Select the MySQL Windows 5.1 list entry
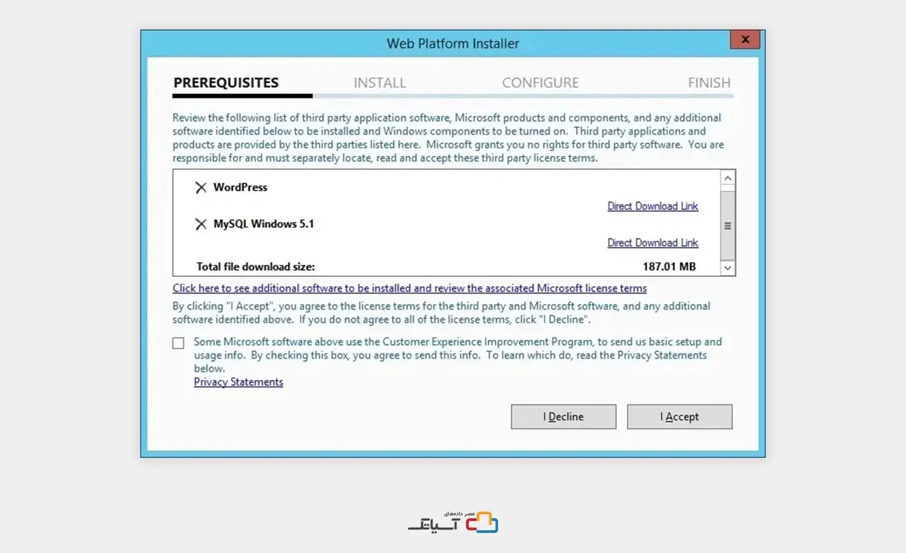 (263, 225)
